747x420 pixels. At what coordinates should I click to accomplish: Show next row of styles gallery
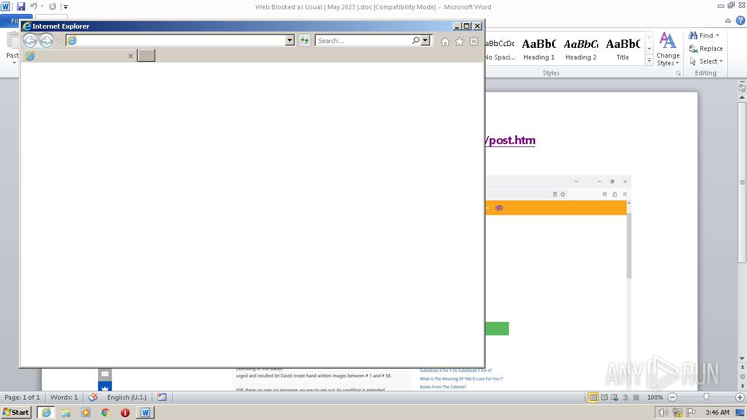[649, 49]
